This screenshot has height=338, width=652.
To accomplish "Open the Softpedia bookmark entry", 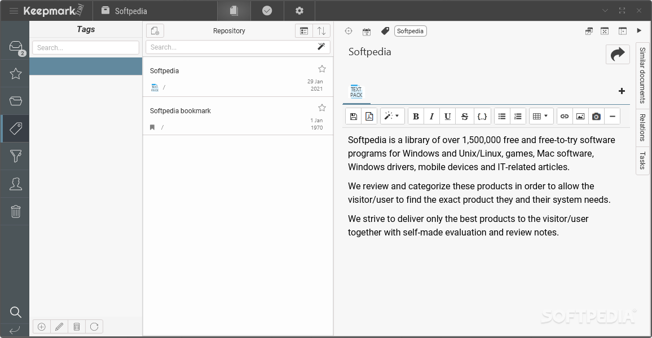I will (x=238, y=116).
